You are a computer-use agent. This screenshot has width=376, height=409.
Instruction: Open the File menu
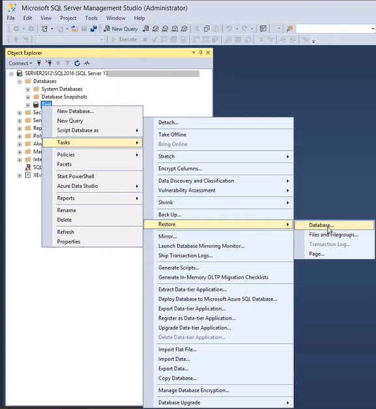(x=10, y=18)
